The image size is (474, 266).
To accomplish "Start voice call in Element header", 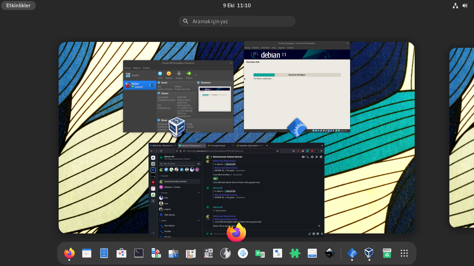I will coord(307,157).
